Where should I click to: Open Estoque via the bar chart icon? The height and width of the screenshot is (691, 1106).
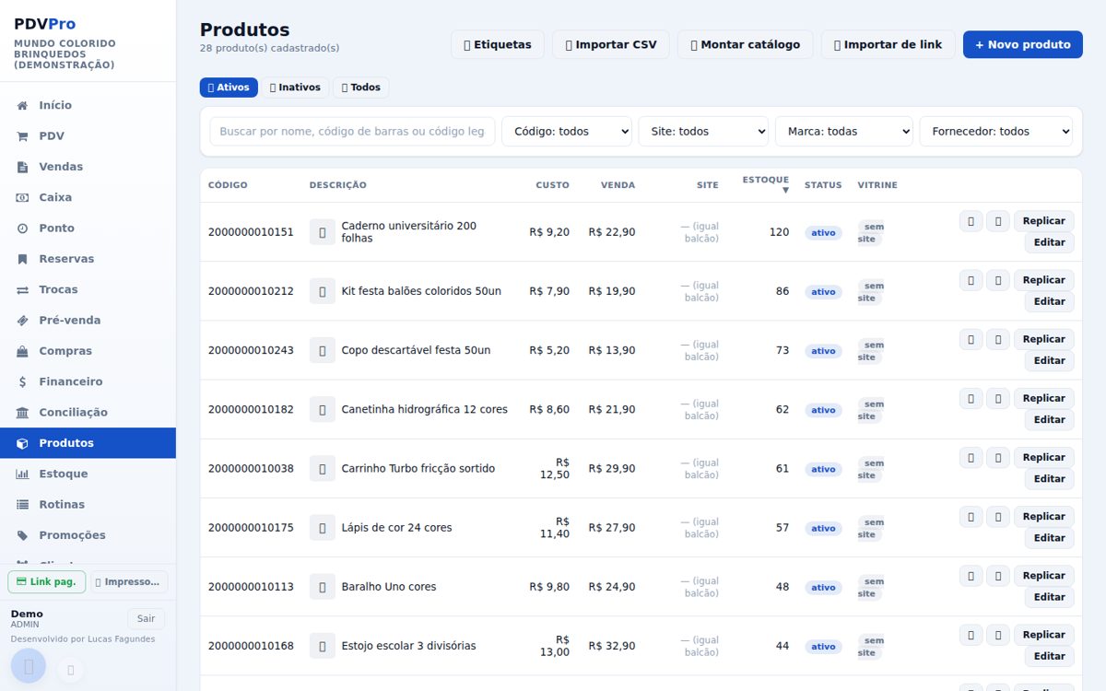(x=22, y=474)
